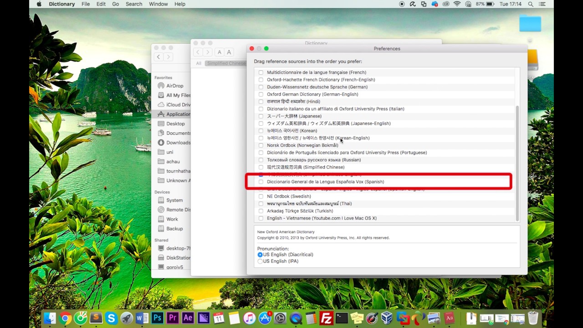Open VirtualBox from the dock
The image size is (583, 328).
tap(387, 318)
